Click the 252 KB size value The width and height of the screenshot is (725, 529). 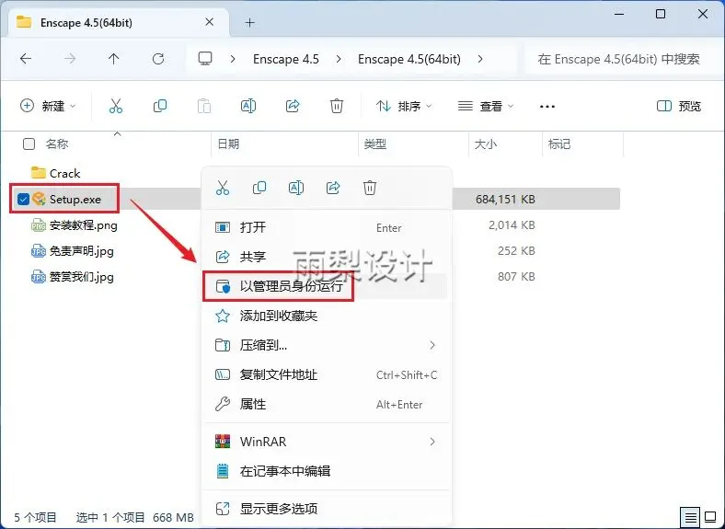[x=516, y=251]
